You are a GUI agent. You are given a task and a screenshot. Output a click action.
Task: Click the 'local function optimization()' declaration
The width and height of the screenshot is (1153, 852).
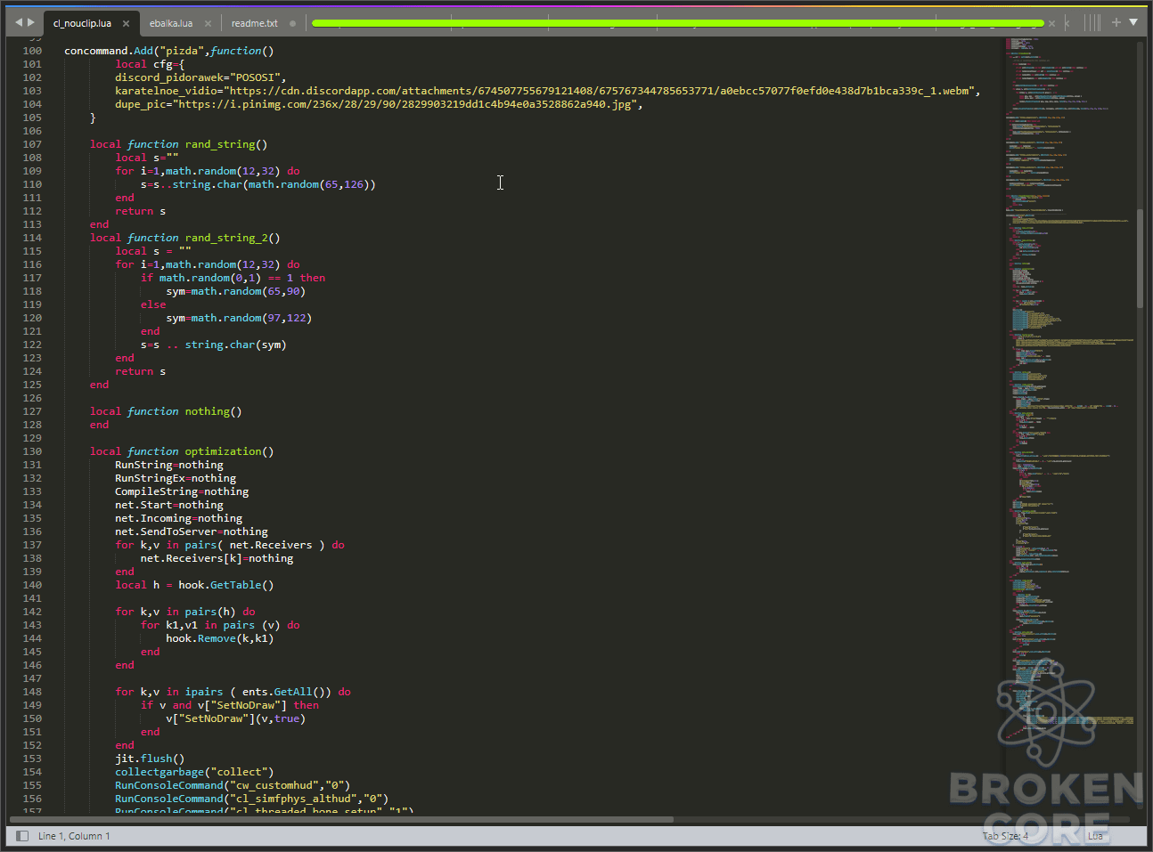click(x=182, y=451)
